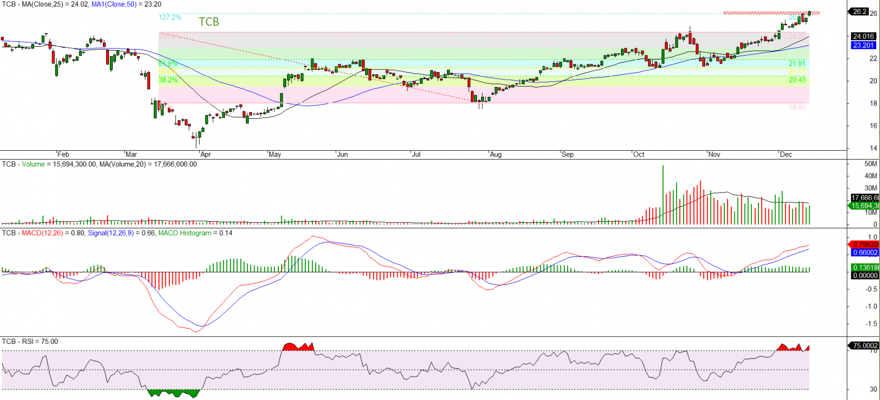Viewport: 880px width, 400px height.
Task: Click the Oct label on time axis
Action: (639, 155)
